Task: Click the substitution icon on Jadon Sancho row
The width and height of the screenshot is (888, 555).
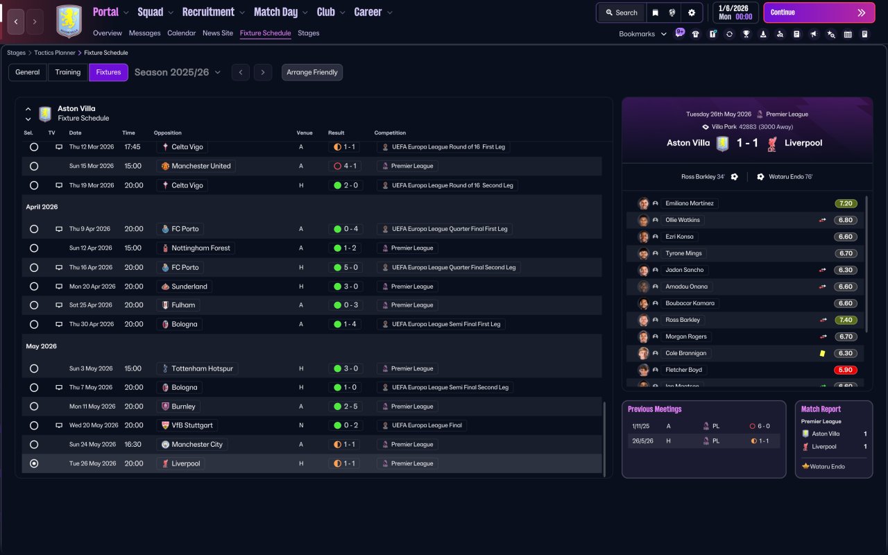Action: coord(823,270)
